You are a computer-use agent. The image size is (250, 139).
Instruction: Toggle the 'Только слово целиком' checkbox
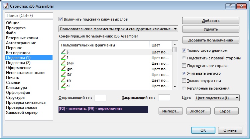[184, 50]
